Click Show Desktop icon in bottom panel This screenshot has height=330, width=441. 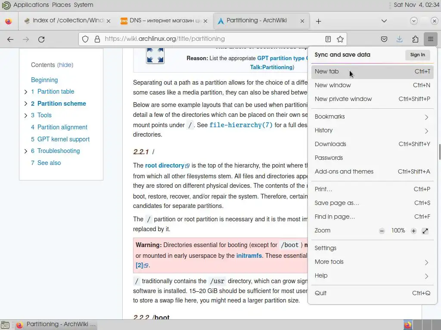click(x=5, y=325)
